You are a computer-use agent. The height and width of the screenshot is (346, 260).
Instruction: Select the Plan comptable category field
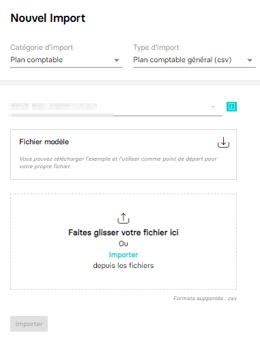click(66, 60)
